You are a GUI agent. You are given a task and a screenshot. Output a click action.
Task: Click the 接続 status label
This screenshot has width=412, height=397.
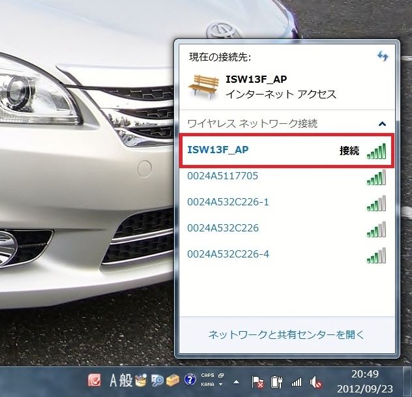click(349, 151)
